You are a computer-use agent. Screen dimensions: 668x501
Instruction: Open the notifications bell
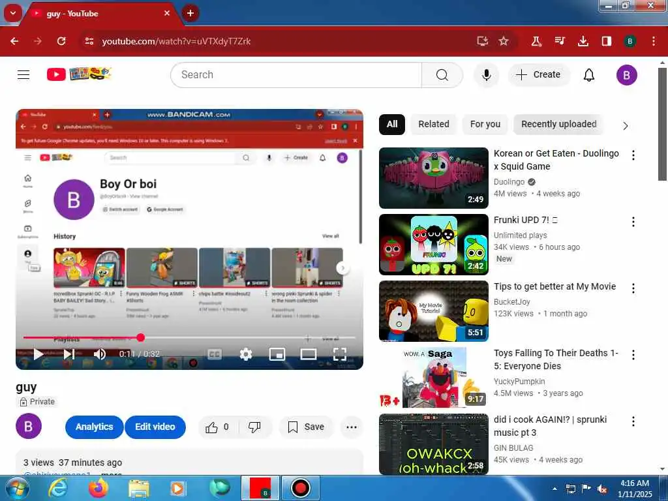(589, 75)
